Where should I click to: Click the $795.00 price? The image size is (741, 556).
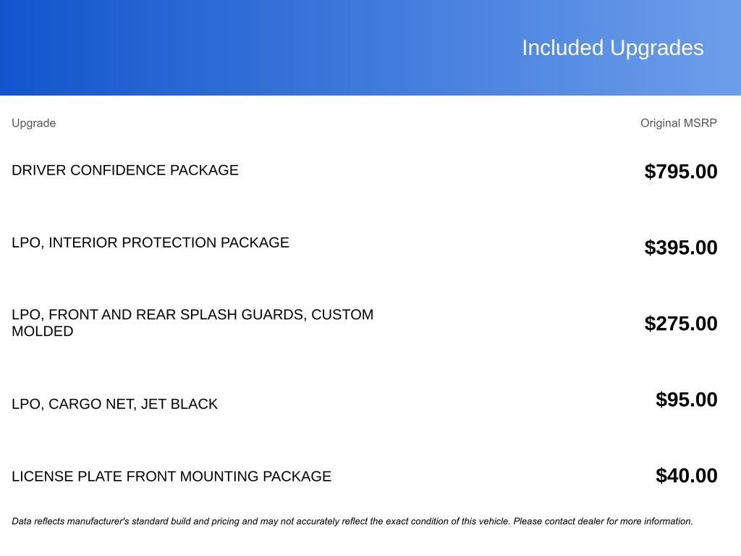680,172
